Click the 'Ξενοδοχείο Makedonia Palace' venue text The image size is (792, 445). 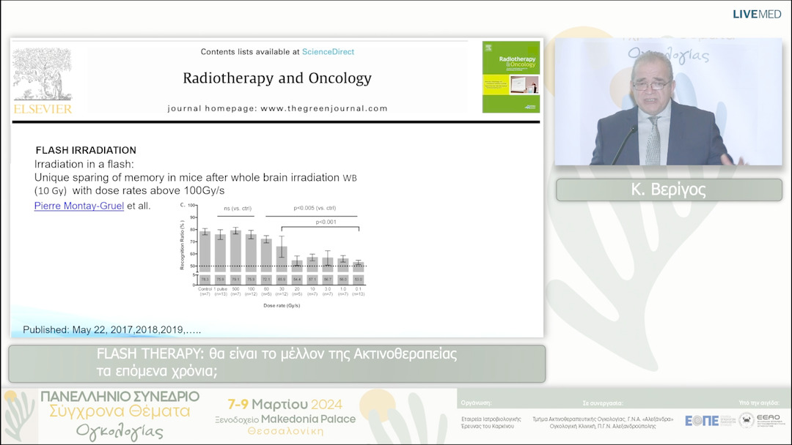285,419
